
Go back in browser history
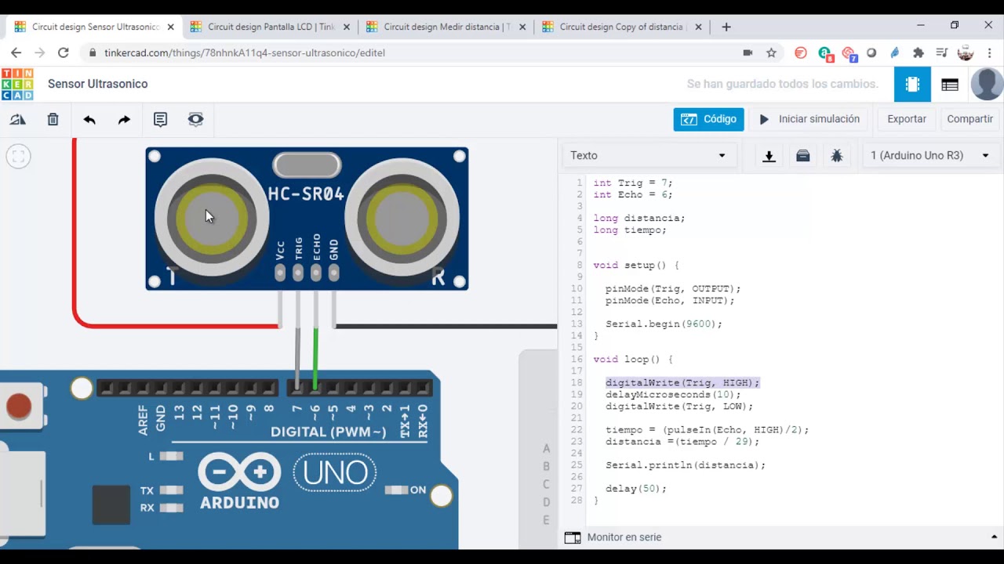(16, 52)
